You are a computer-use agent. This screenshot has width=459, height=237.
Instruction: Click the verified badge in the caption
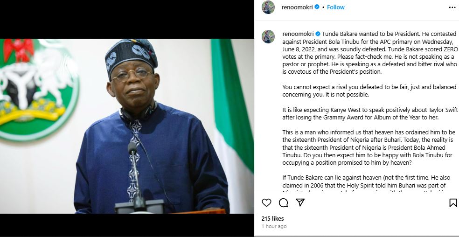pos(318,34)
